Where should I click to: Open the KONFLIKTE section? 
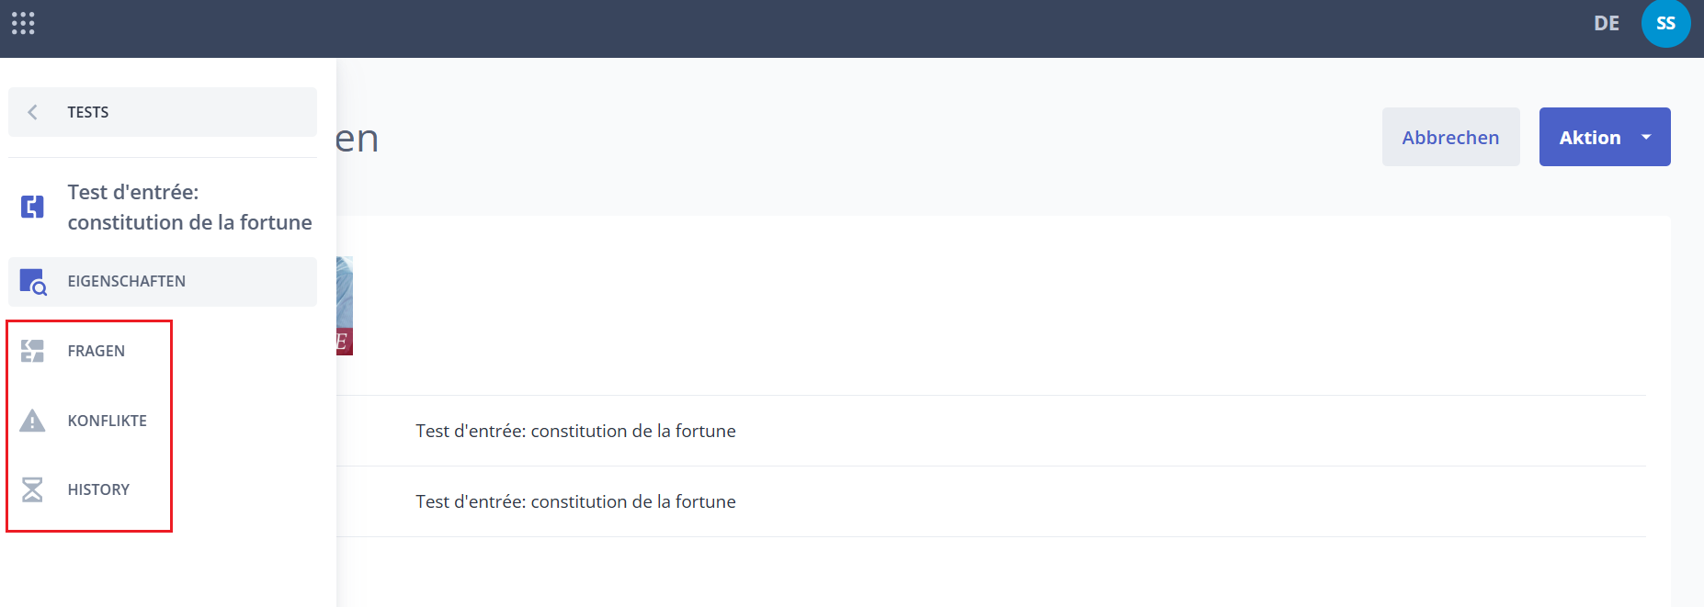[x=107, y=421]
